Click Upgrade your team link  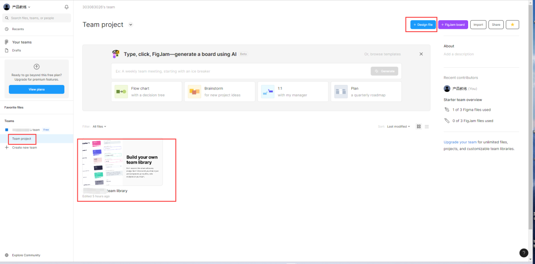(x=460, y=142)
